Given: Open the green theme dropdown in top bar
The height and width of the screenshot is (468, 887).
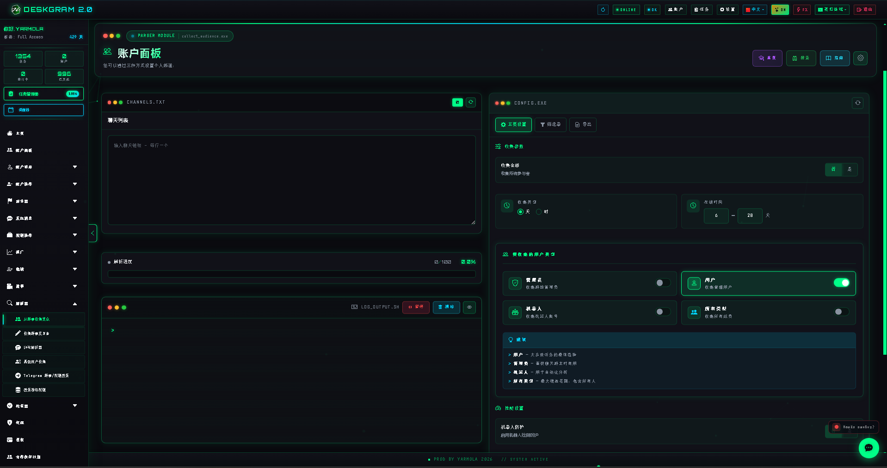Looking at the screenshot, I should 832,10.
